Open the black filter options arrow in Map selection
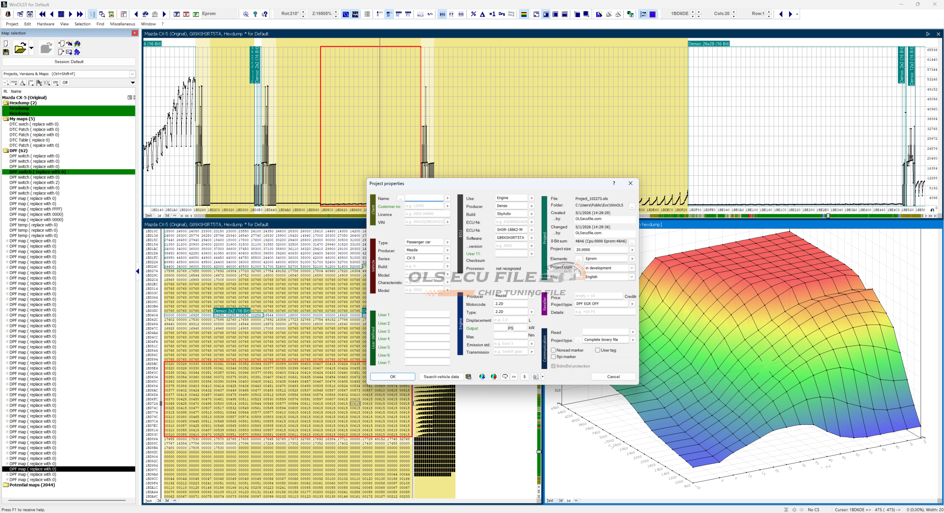This screenshot has width=944, height=513. pos(133,83)
